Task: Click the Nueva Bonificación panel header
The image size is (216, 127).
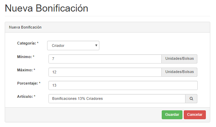Action: click(107, 27)
